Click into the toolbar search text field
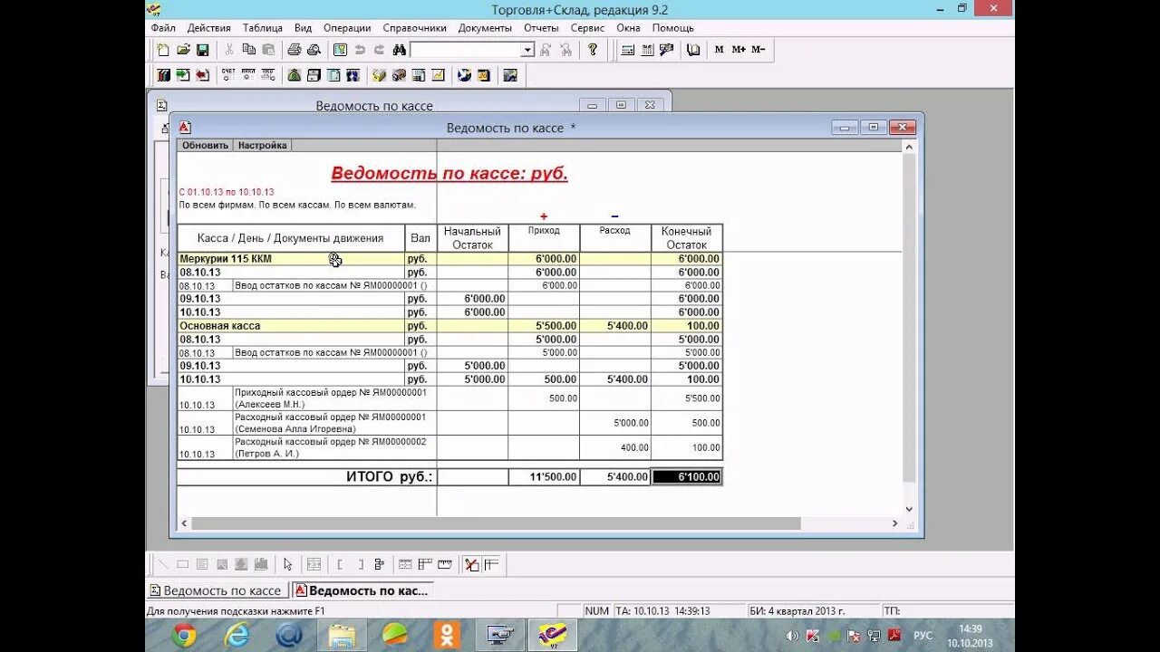 (465, 50)
